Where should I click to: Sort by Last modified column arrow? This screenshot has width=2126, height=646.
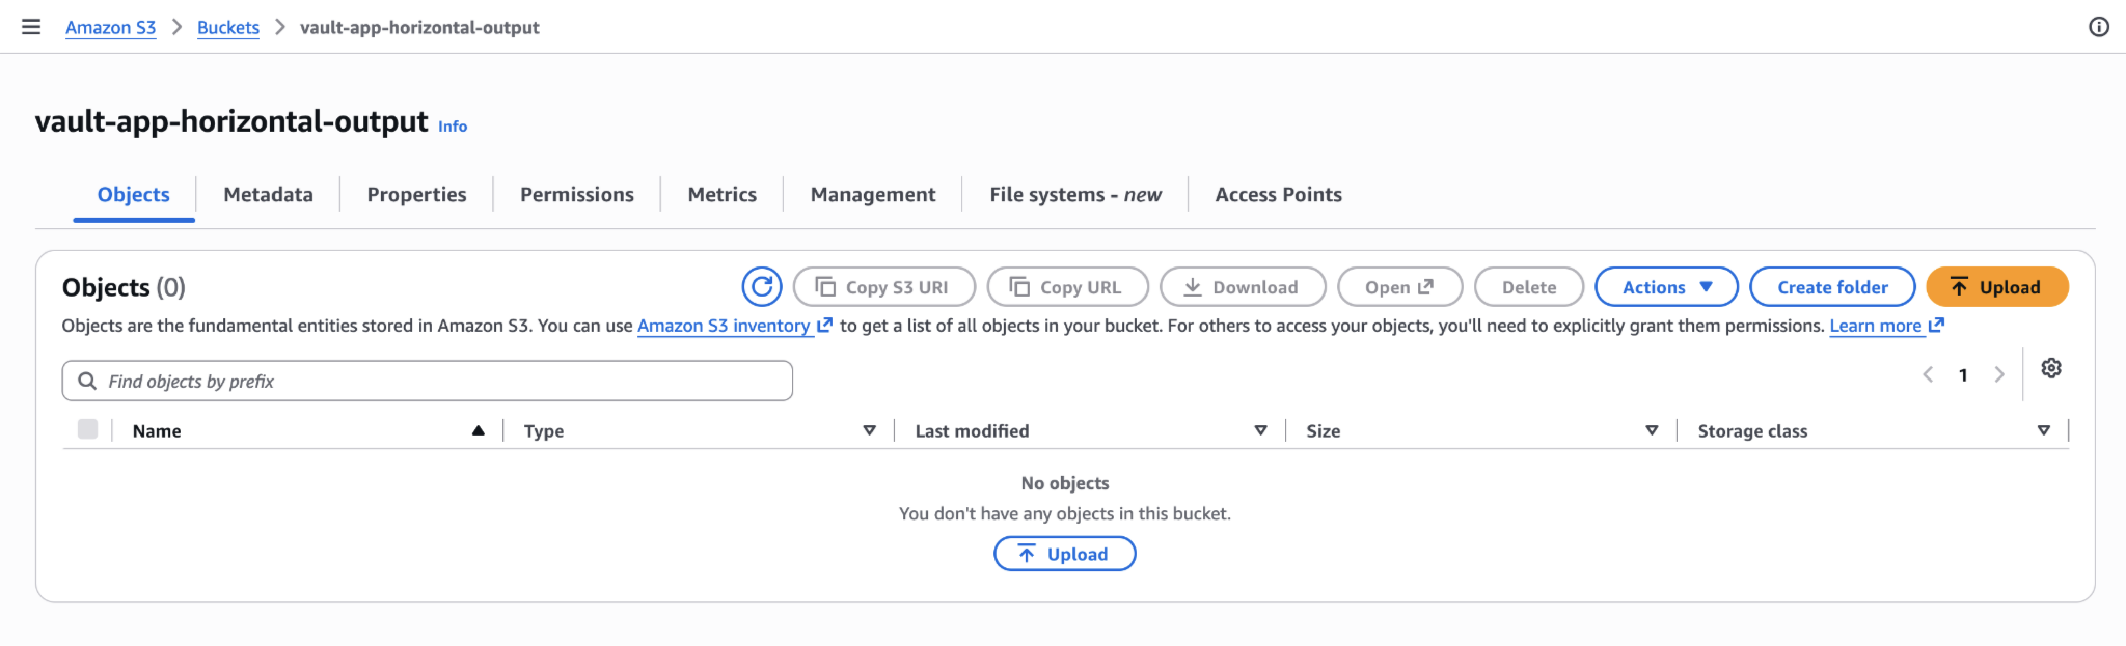1260,431
